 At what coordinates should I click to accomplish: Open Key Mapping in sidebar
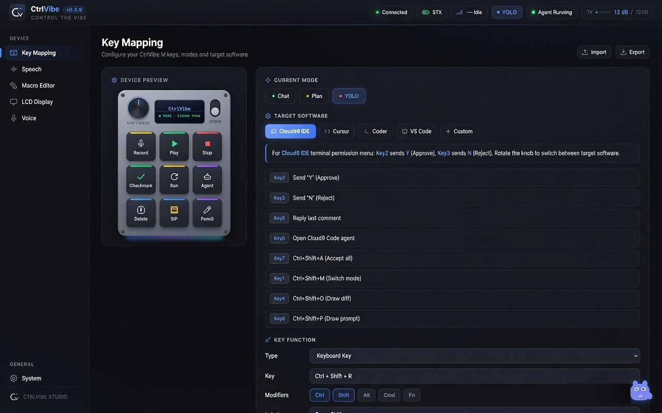click(44, 53)
